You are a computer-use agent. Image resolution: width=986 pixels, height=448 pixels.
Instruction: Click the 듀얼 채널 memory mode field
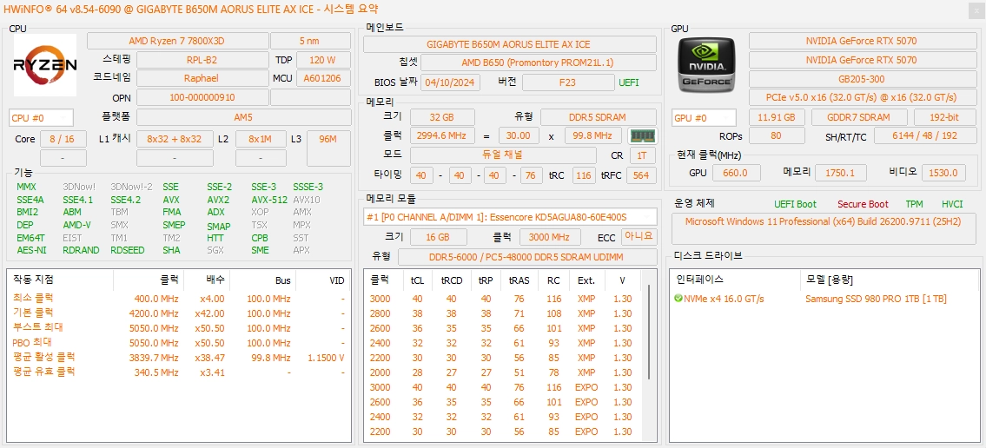503,155
